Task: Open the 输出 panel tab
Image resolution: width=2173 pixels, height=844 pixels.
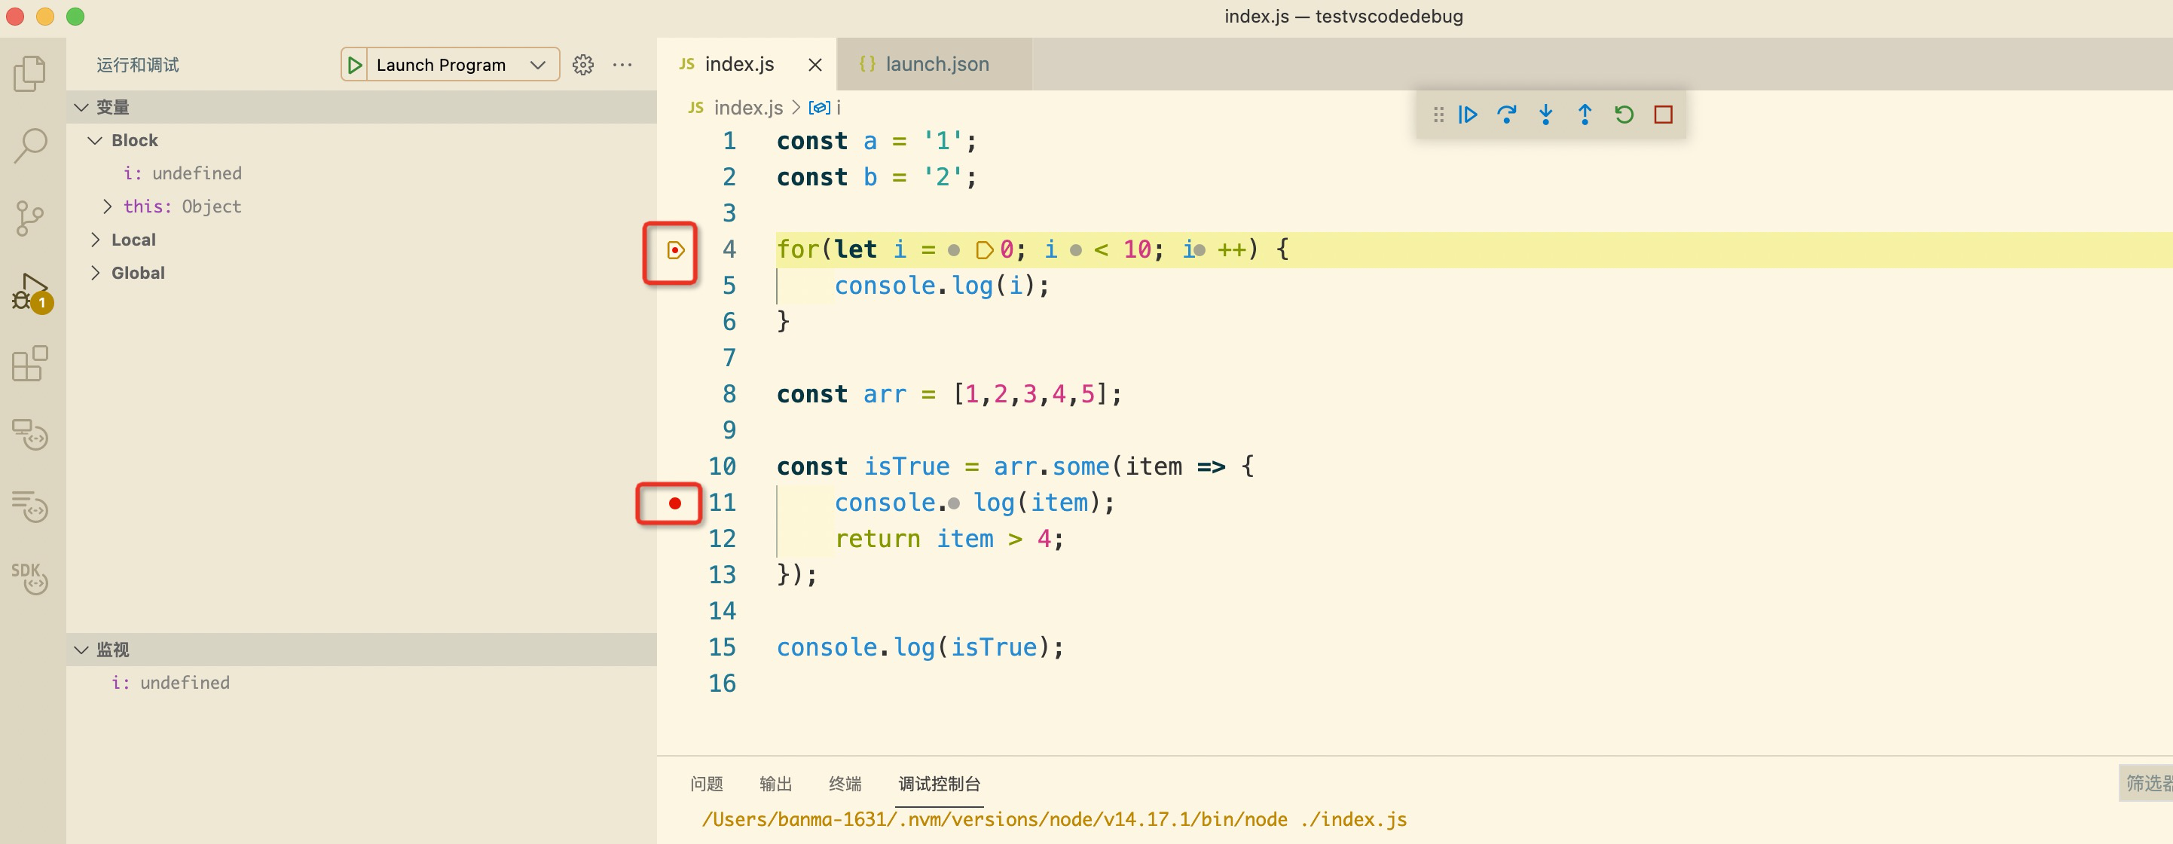Action: (775, 784)
